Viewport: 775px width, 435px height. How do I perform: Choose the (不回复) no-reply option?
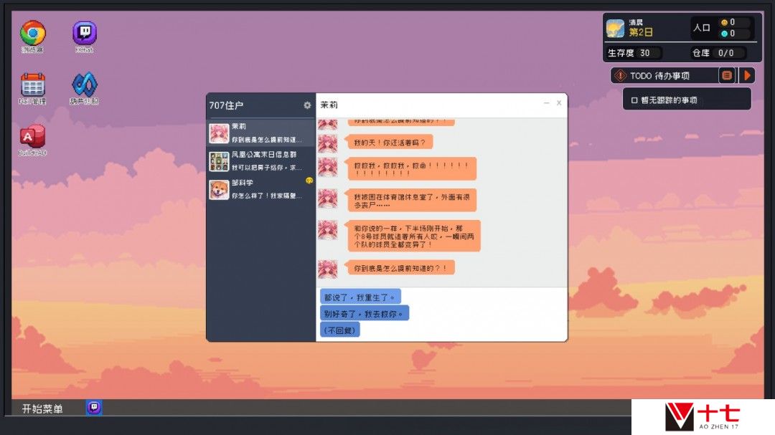[x=340, y=330]
